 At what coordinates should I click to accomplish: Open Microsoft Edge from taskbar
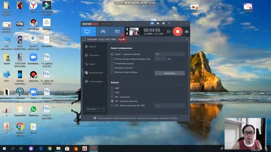pos(41,148)
